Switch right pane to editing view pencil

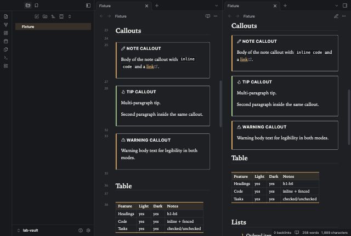(336, 16)
